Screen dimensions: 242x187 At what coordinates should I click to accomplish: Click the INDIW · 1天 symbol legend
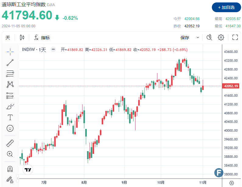[x=34, y=50]
